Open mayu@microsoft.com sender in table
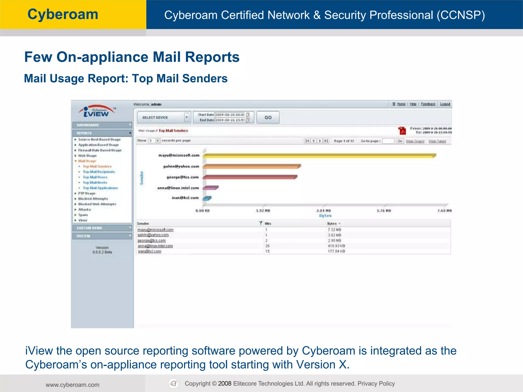523x392 pixels. tap(155, 230)
